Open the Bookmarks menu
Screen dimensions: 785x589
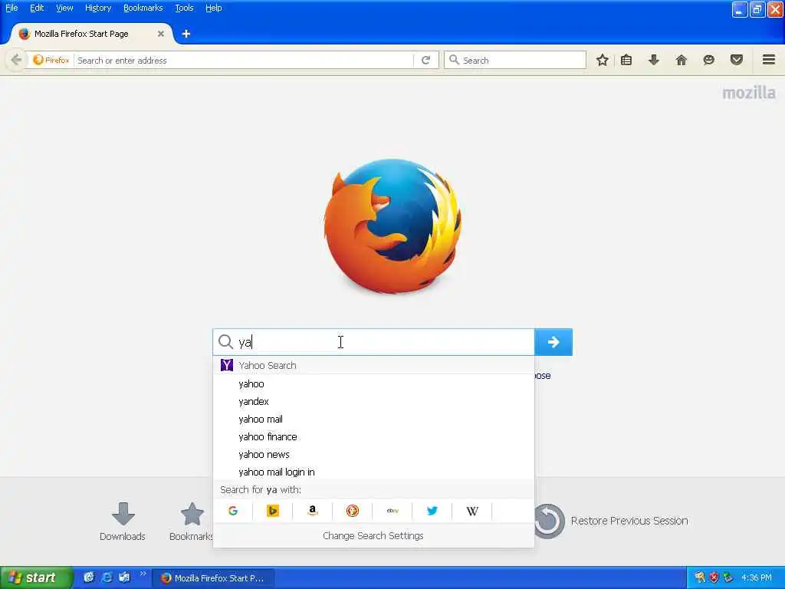click(143, 8)
